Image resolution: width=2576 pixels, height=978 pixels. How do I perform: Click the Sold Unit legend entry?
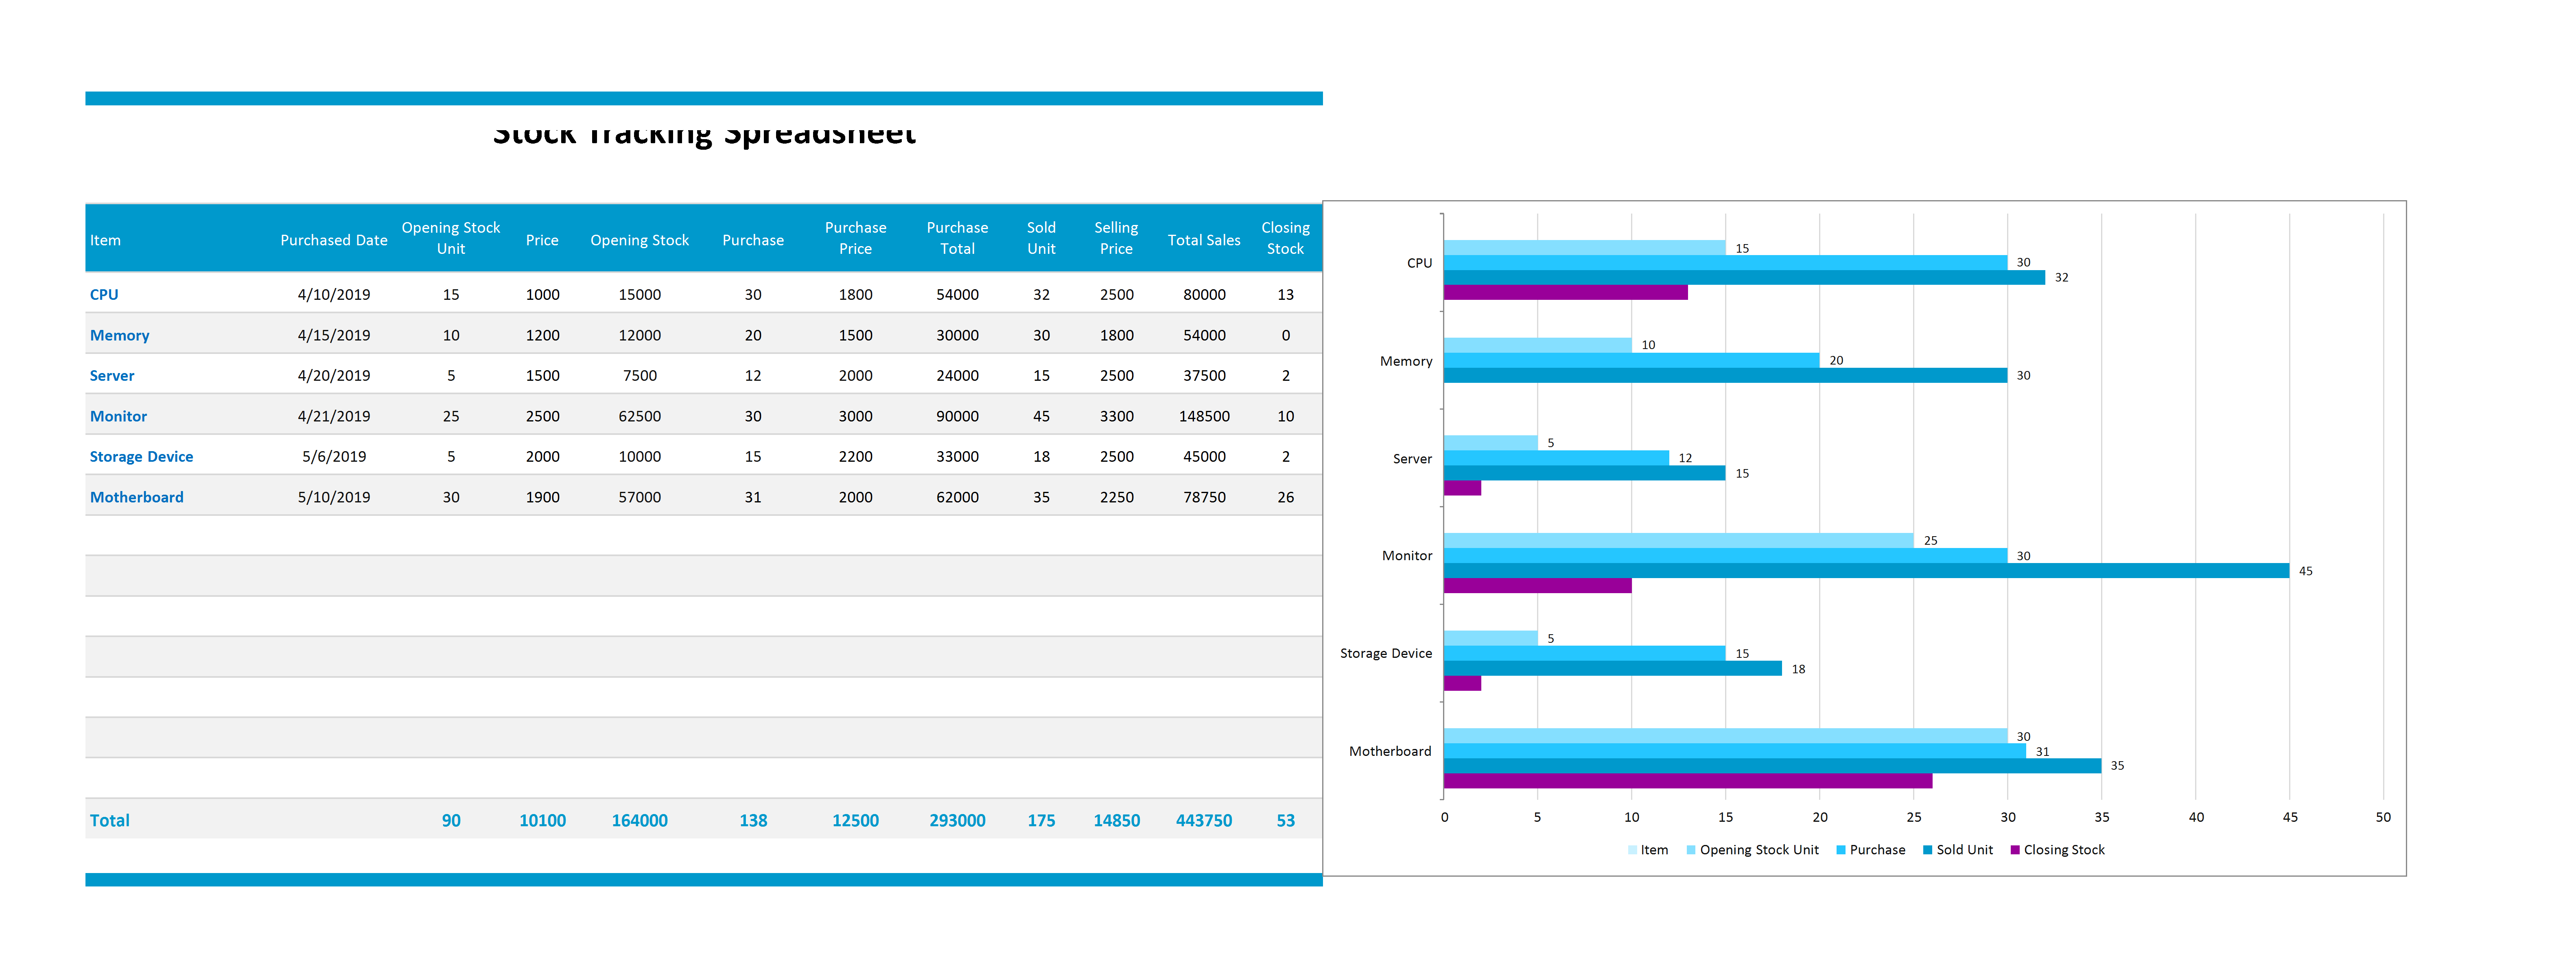click(1957, 850)
